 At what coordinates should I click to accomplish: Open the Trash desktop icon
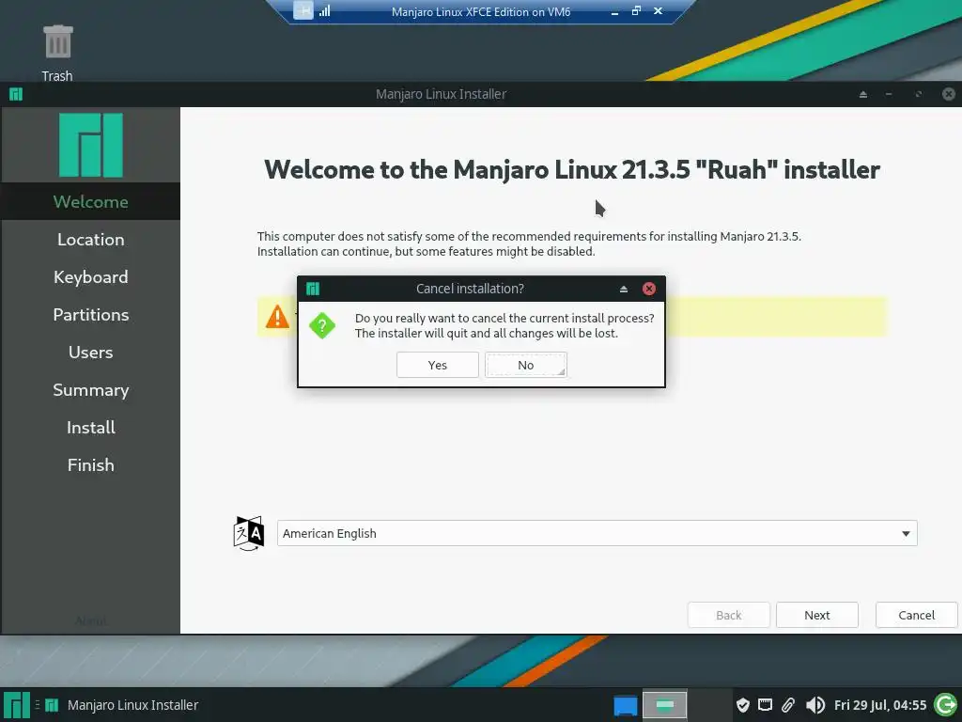[57, 53]
